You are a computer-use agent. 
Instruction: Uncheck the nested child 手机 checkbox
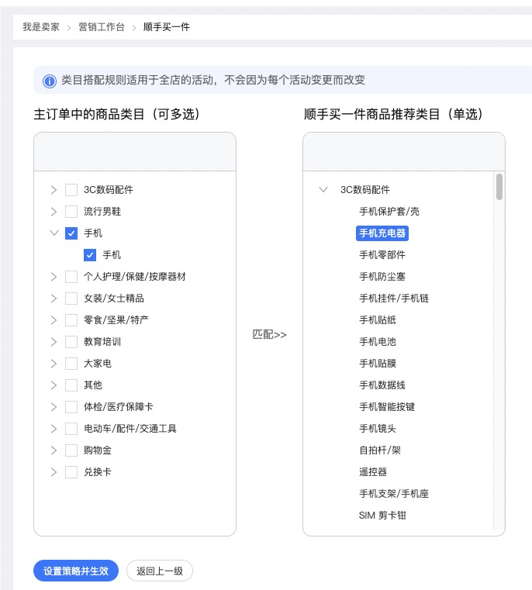[x=90, y=255]
